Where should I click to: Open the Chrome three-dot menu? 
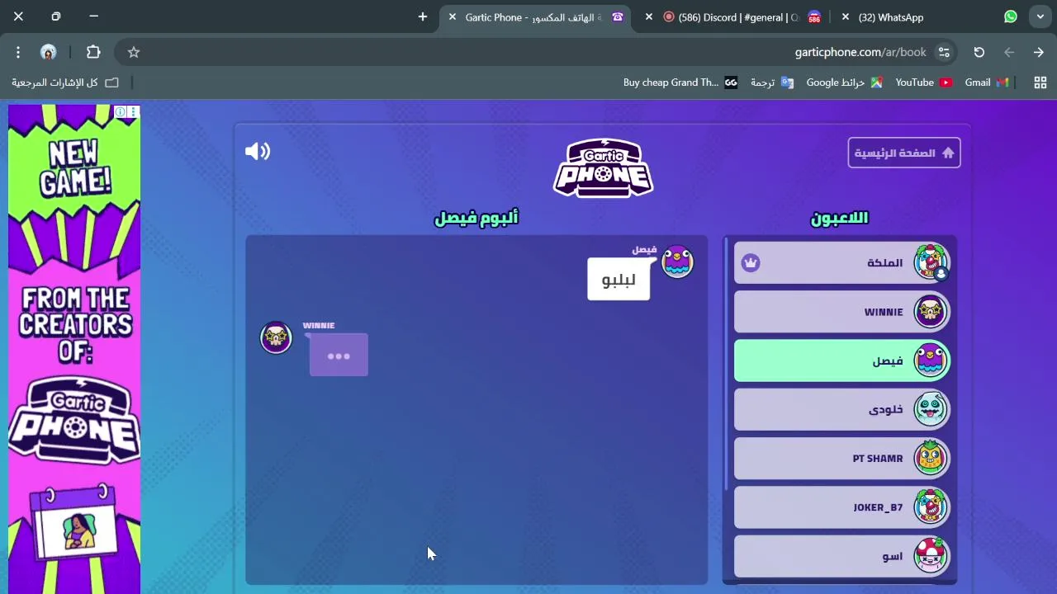18,52
